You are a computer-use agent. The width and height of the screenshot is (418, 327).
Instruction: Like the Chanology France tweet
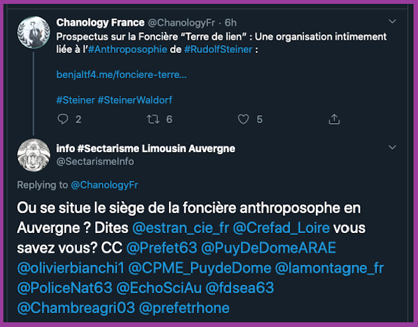tap(243, 119)
